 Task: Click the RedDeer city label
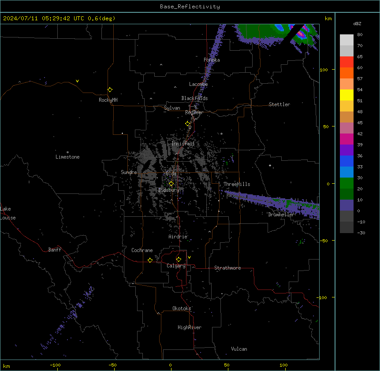[194, 112]
